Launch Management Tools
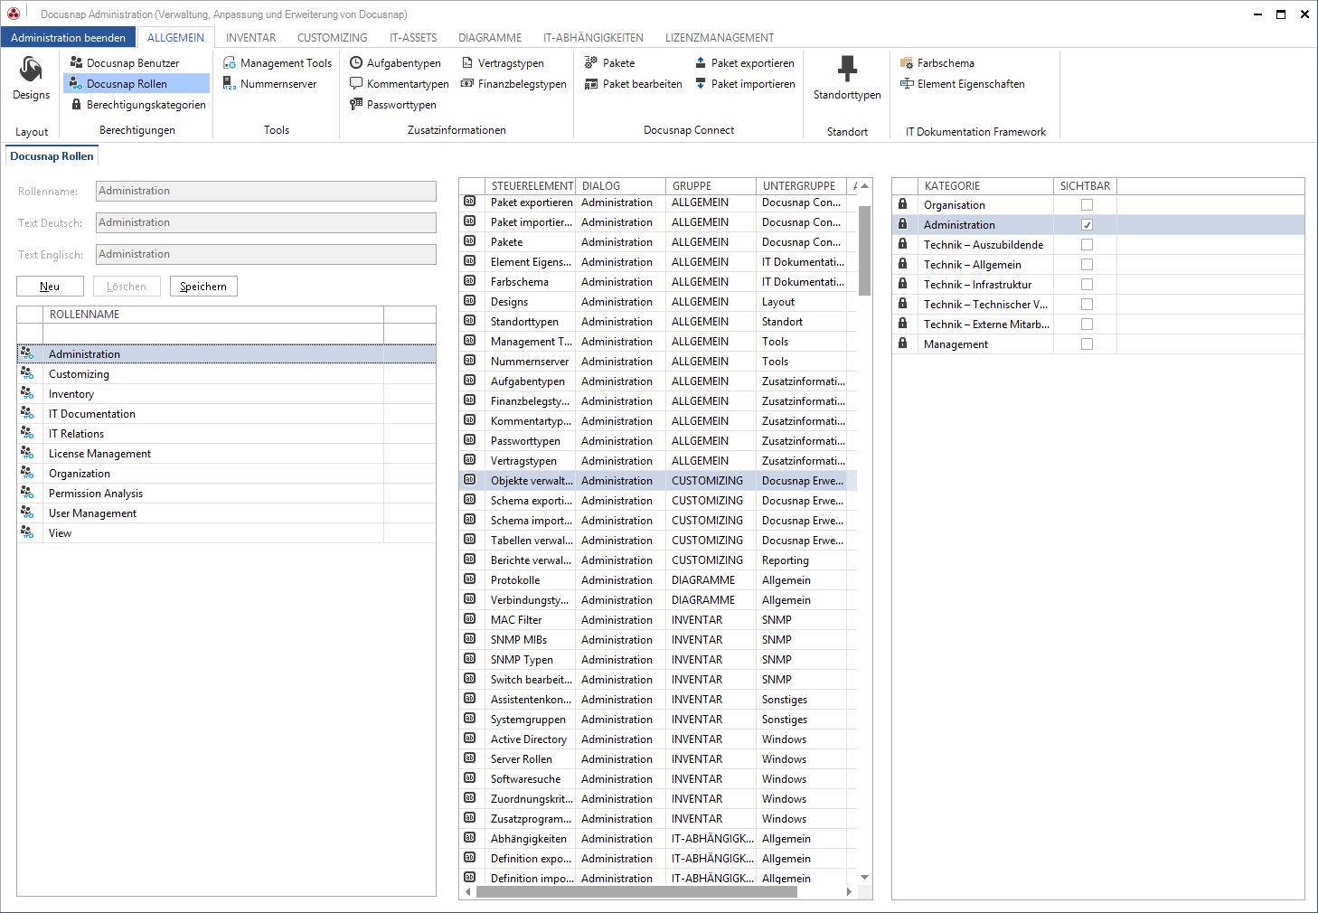 278,63
